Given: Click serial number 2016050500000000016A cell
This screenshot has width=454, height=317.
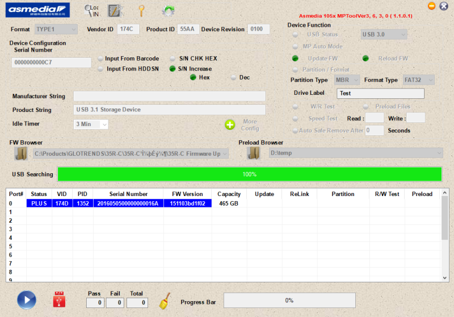Looking at the screenshot, I should pyautogui.click(x=128, y=203).
